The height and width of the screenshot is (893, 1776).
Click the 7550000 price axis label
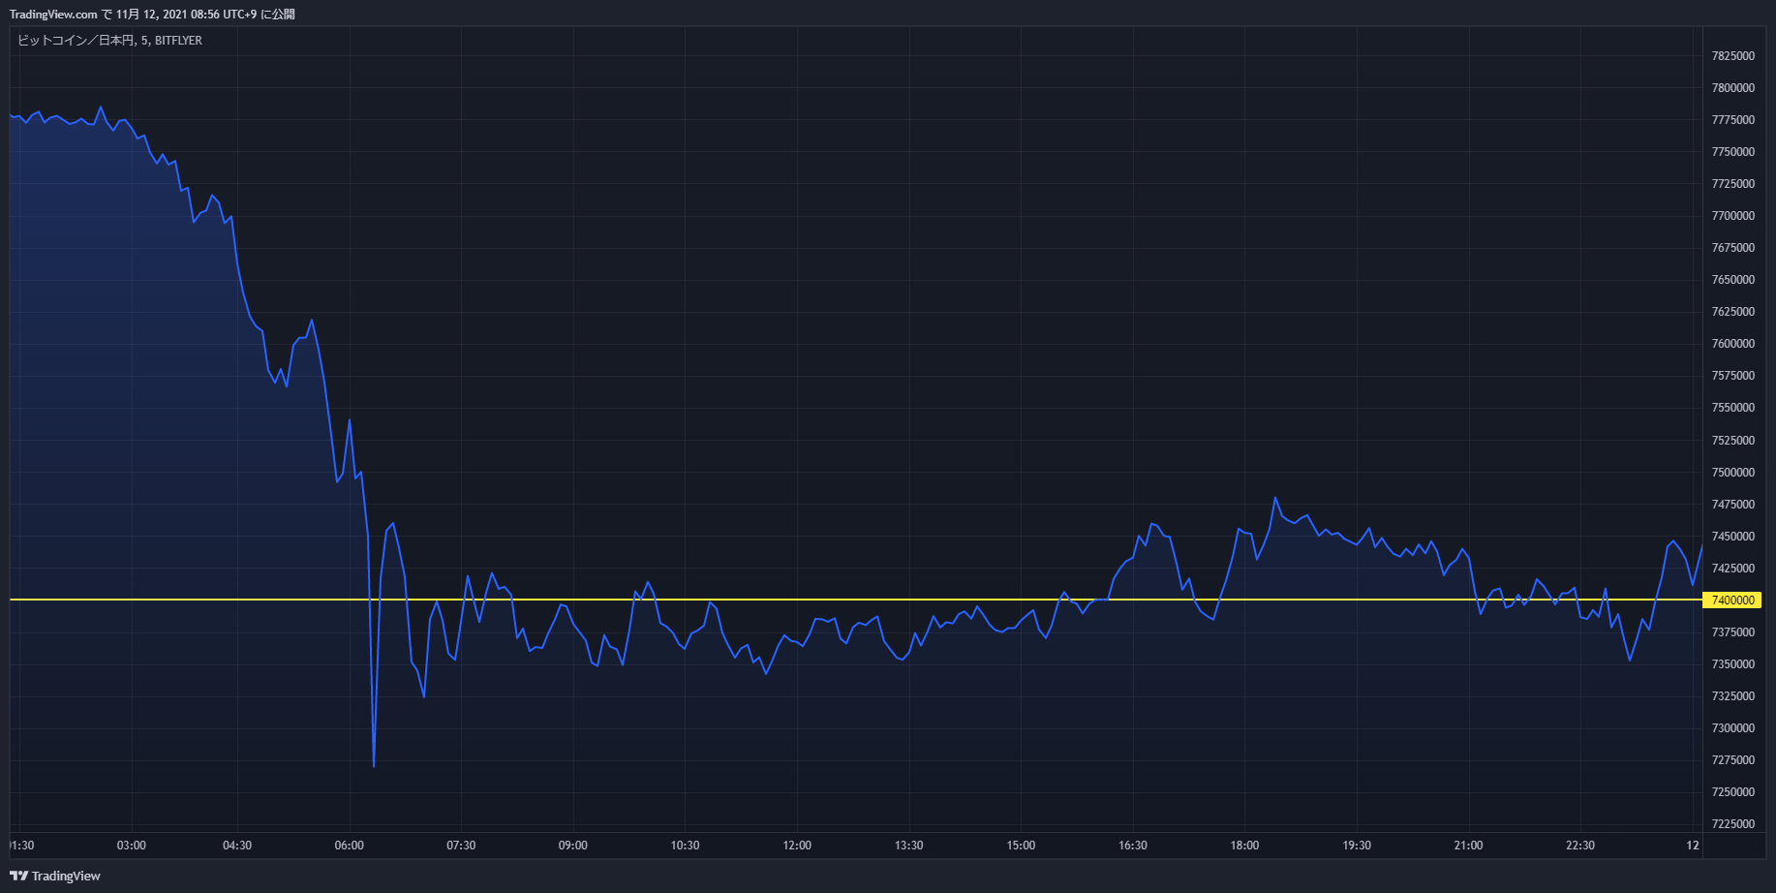click(1733, 408)
